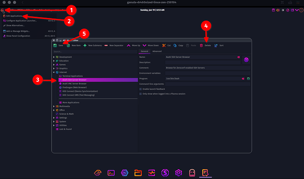304x179 pixels.
Task: Click the Paste clipboard icon
Action: (188, 45)
